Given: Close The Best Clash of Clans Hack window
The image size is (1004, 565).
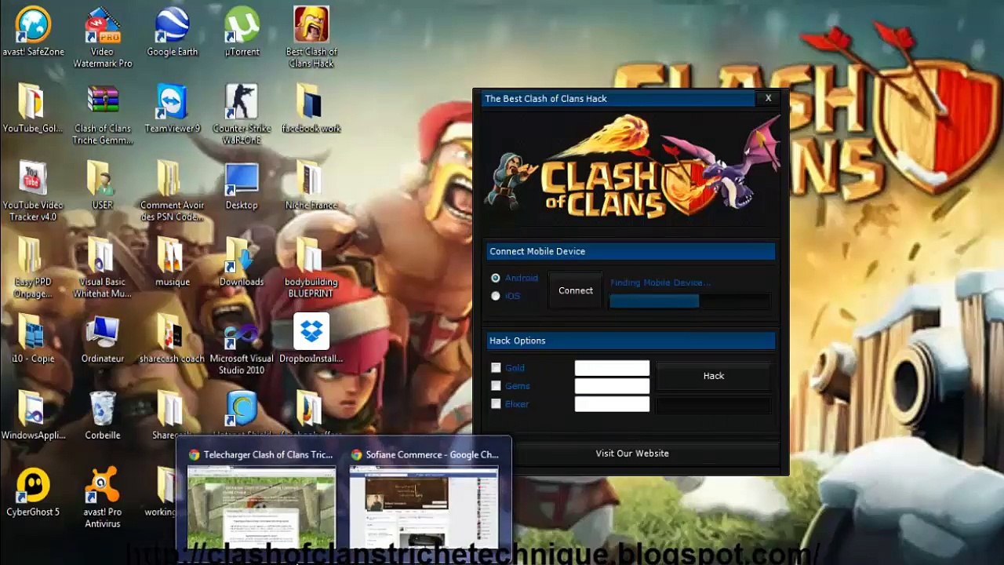Looking at the screenshot, I should (769, 98).
